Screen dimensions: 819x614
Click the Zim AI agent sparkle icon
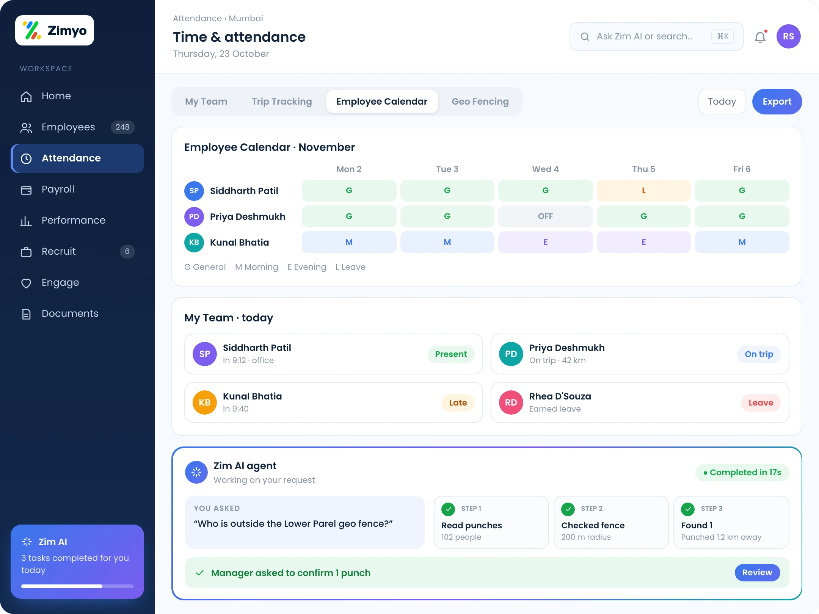click(x=196, y=472)
